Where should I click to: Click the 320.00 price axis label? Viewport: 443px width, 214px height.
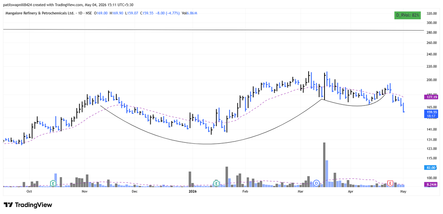coord(432,14)
